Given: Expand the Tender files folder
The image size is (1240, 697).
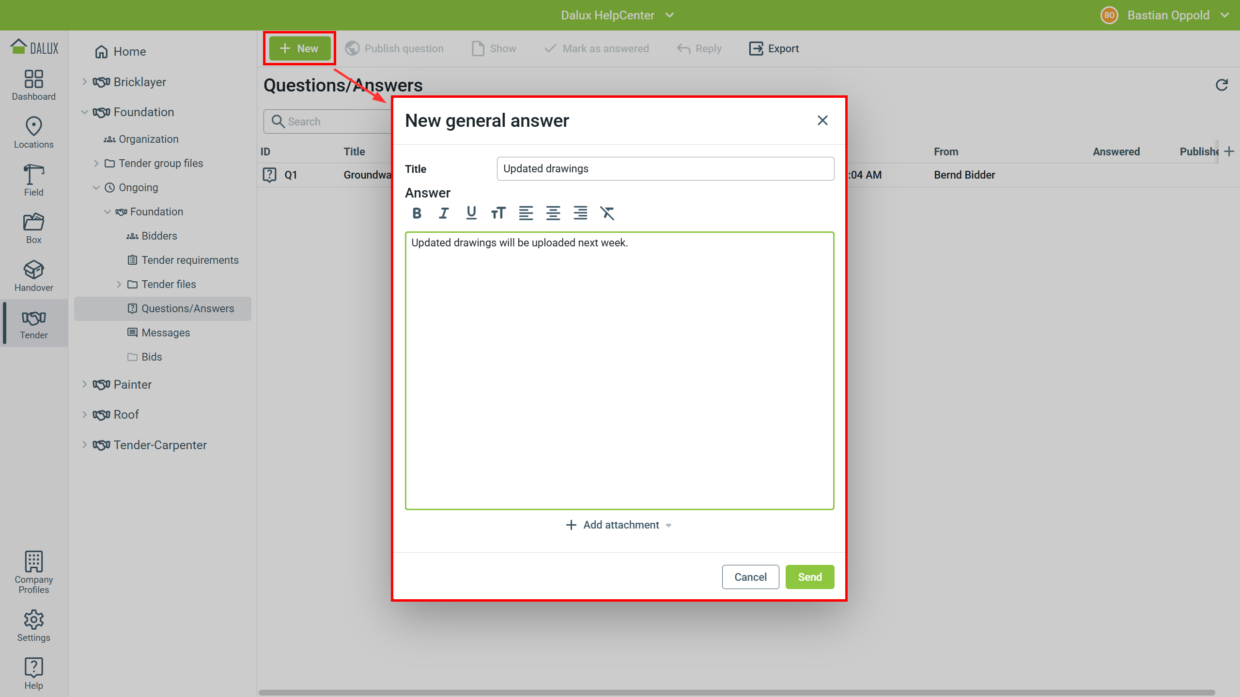Looking at the screenshot, I should (x=119, y=285).
